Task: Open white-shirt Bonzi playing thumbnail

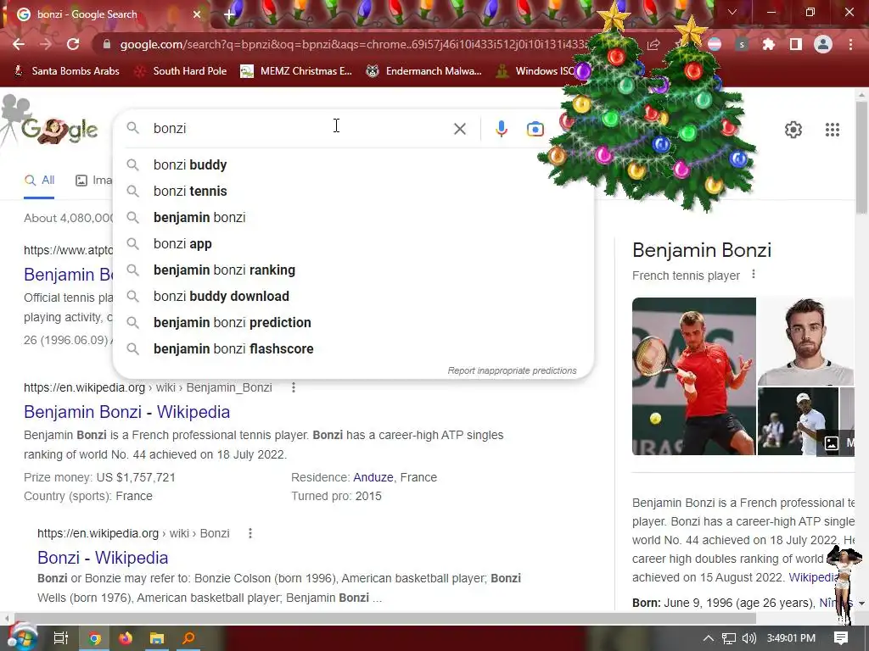Action: point(798,421)
